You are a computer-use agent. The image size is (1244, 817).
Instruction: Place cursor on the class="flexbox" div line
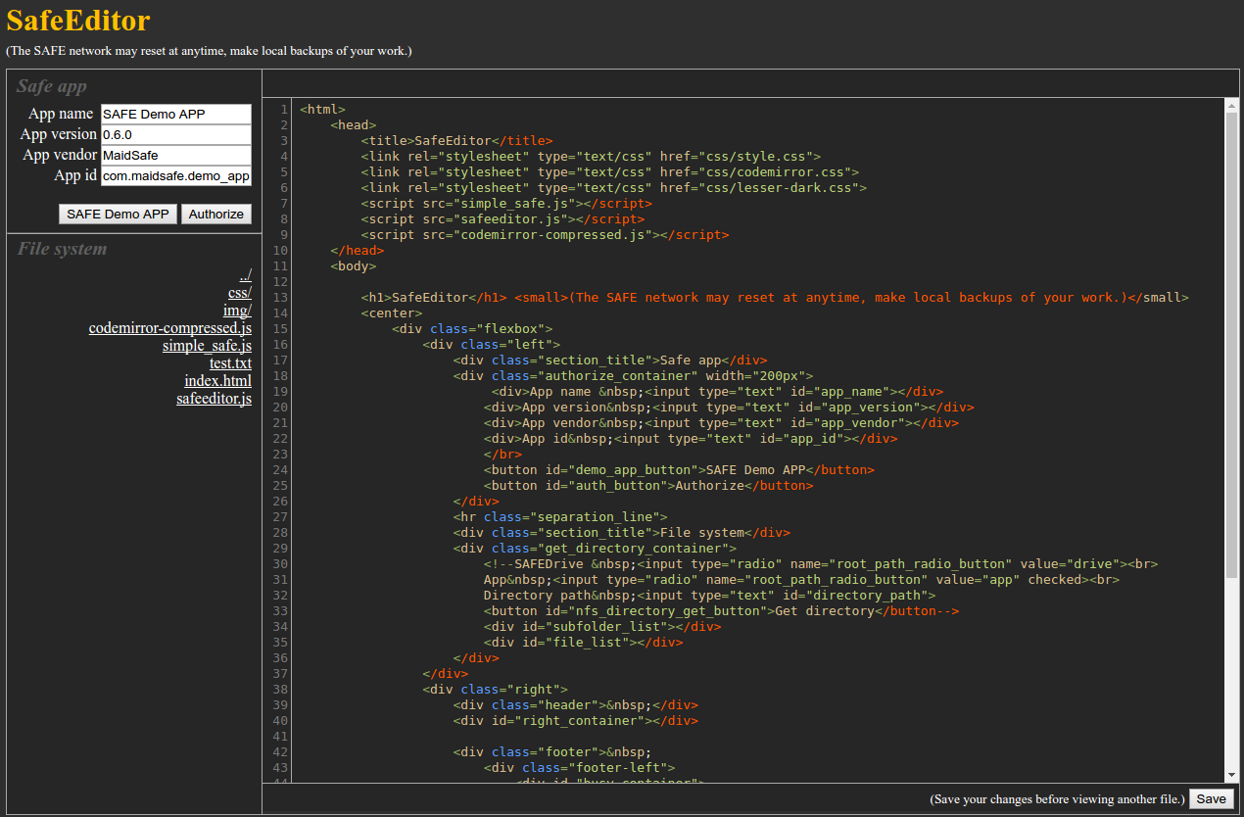472,329
